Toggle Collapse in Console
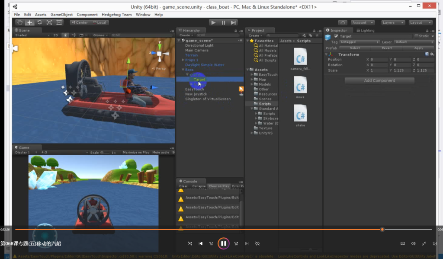Viewport: 443px width, 259px height. tap(199, 186)
